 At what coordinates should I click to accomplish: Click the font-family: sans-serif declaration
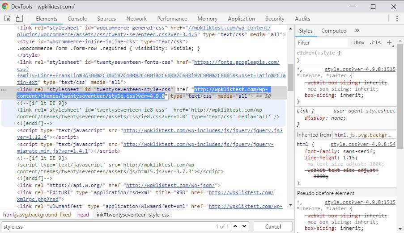tap(340, 152)
